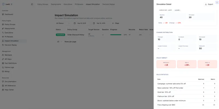Screen dimensions: 219x109
Task: Click the Members people icon
Action: (3, 55)
